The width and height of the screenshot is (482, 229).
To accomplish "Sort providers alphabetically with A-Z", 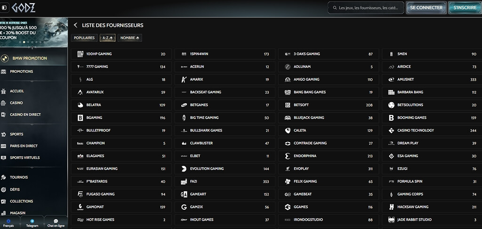I will pyautogui.click(x=108, y=38).
